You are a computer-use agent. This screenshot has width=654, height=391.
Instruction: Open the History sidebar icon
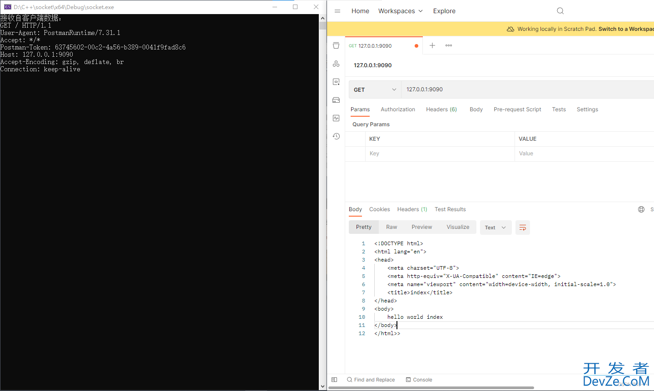click(x=336, y=136)
